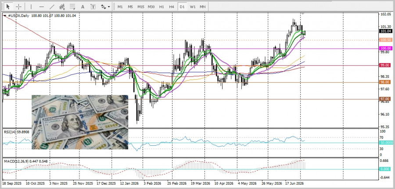Select the W1 weekly timeframe
The height and width of the screenshot is (189, 395).
pyautogui.click(x=193, y=7)
